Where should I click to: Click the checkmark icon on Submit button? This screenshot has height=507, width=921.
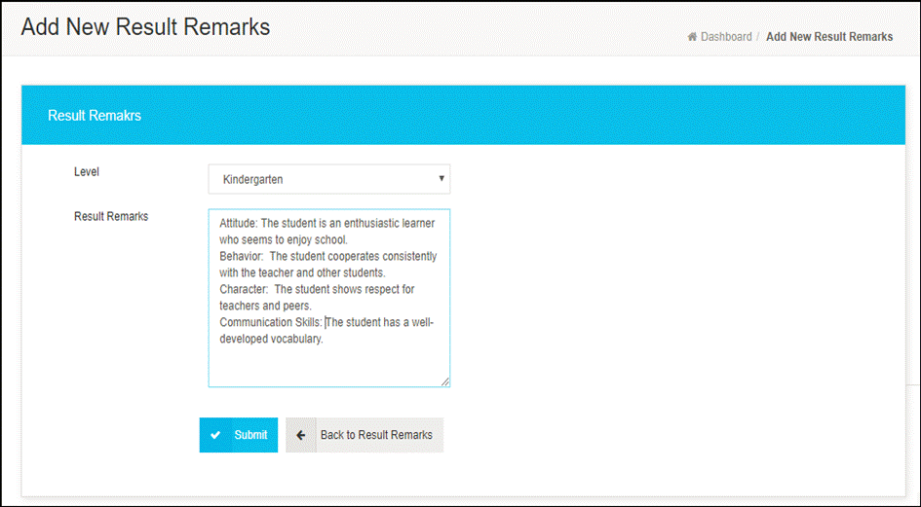pyautogui.click(x=215, y=435)
